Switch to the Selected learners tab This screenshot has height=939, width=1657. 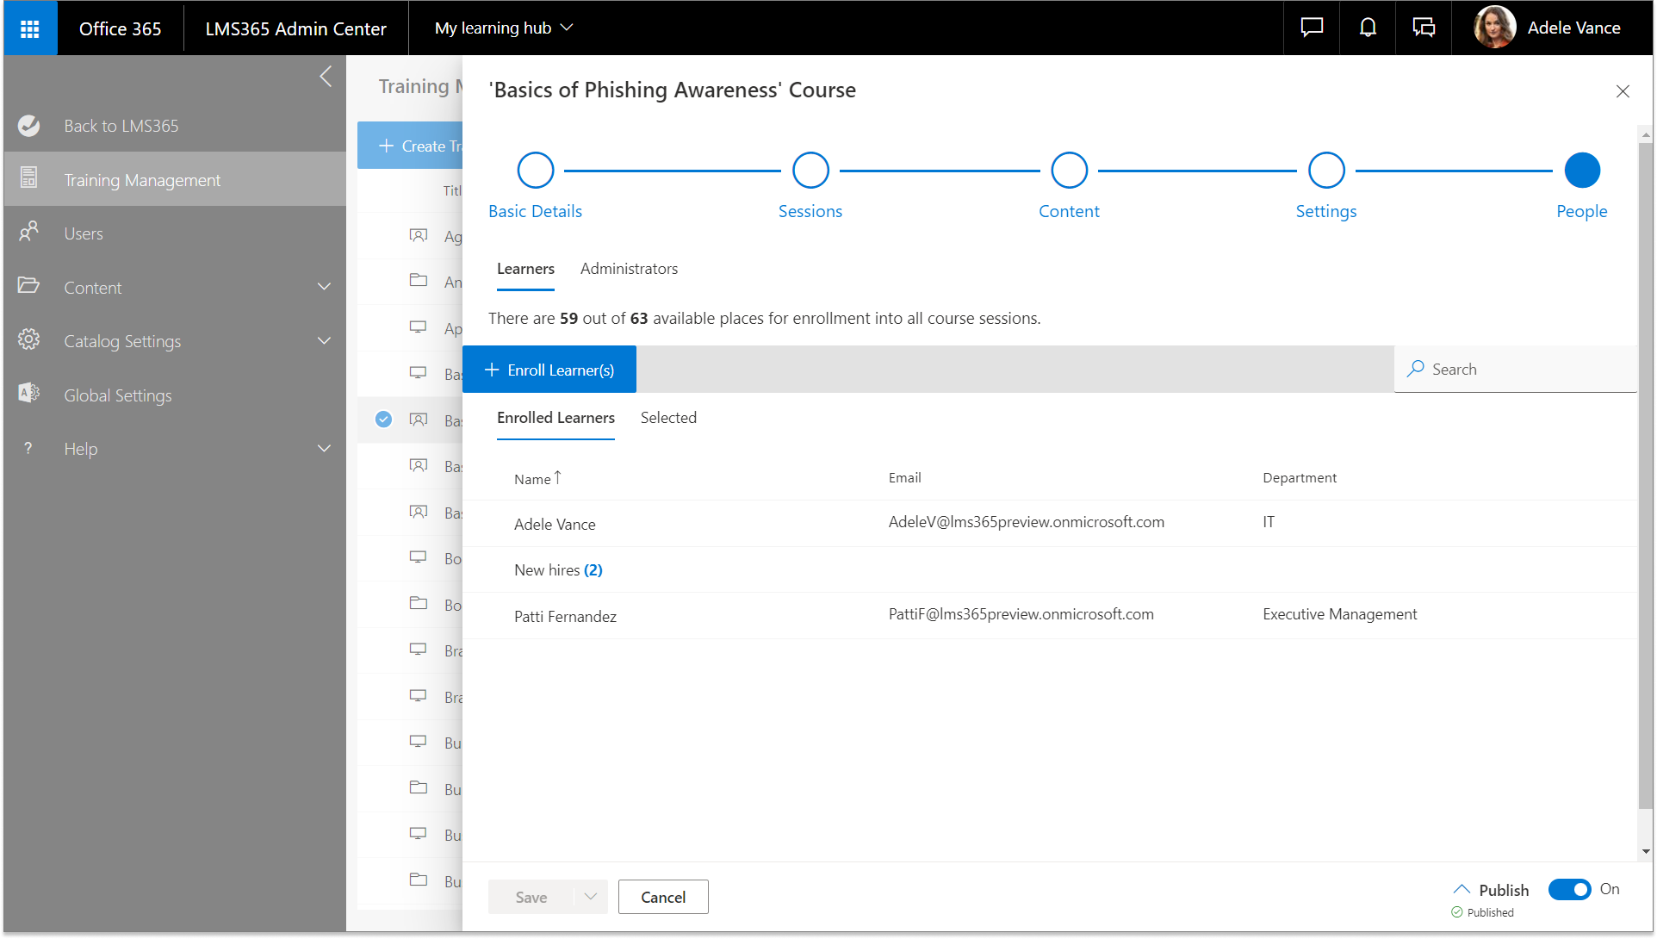coord(668,418)
